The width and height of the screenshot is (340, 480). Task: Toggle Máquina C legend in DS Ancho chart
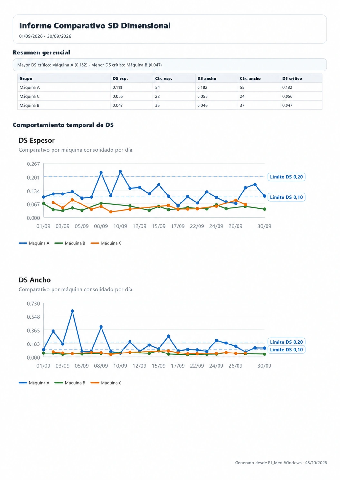click(x=106, y=383)
